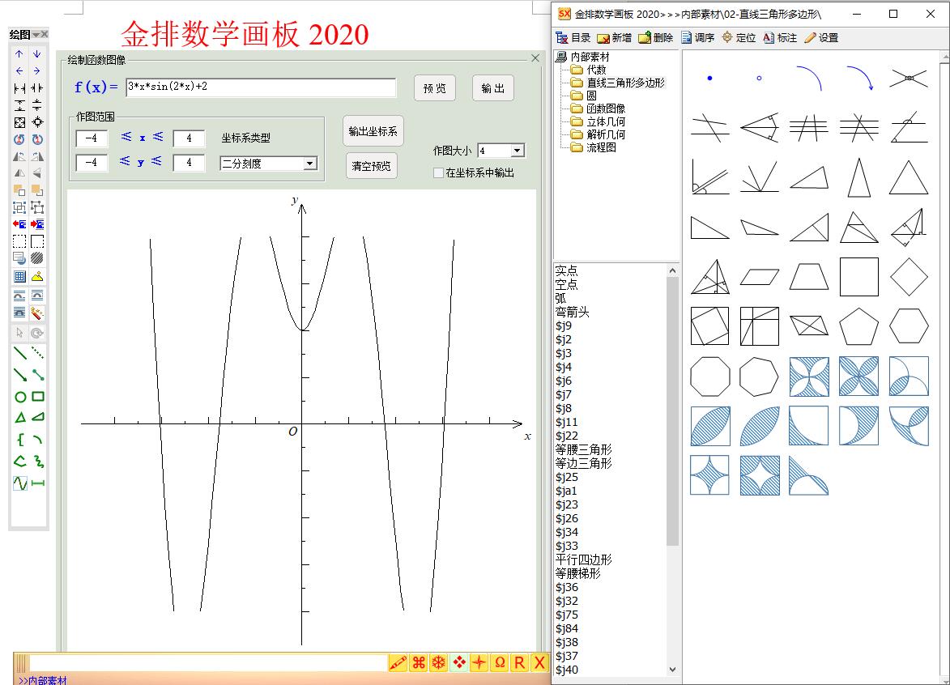Click the orange pencil icon in bottom bar
Viewport: 950px width, 685px height.
[x=397, y=663]
